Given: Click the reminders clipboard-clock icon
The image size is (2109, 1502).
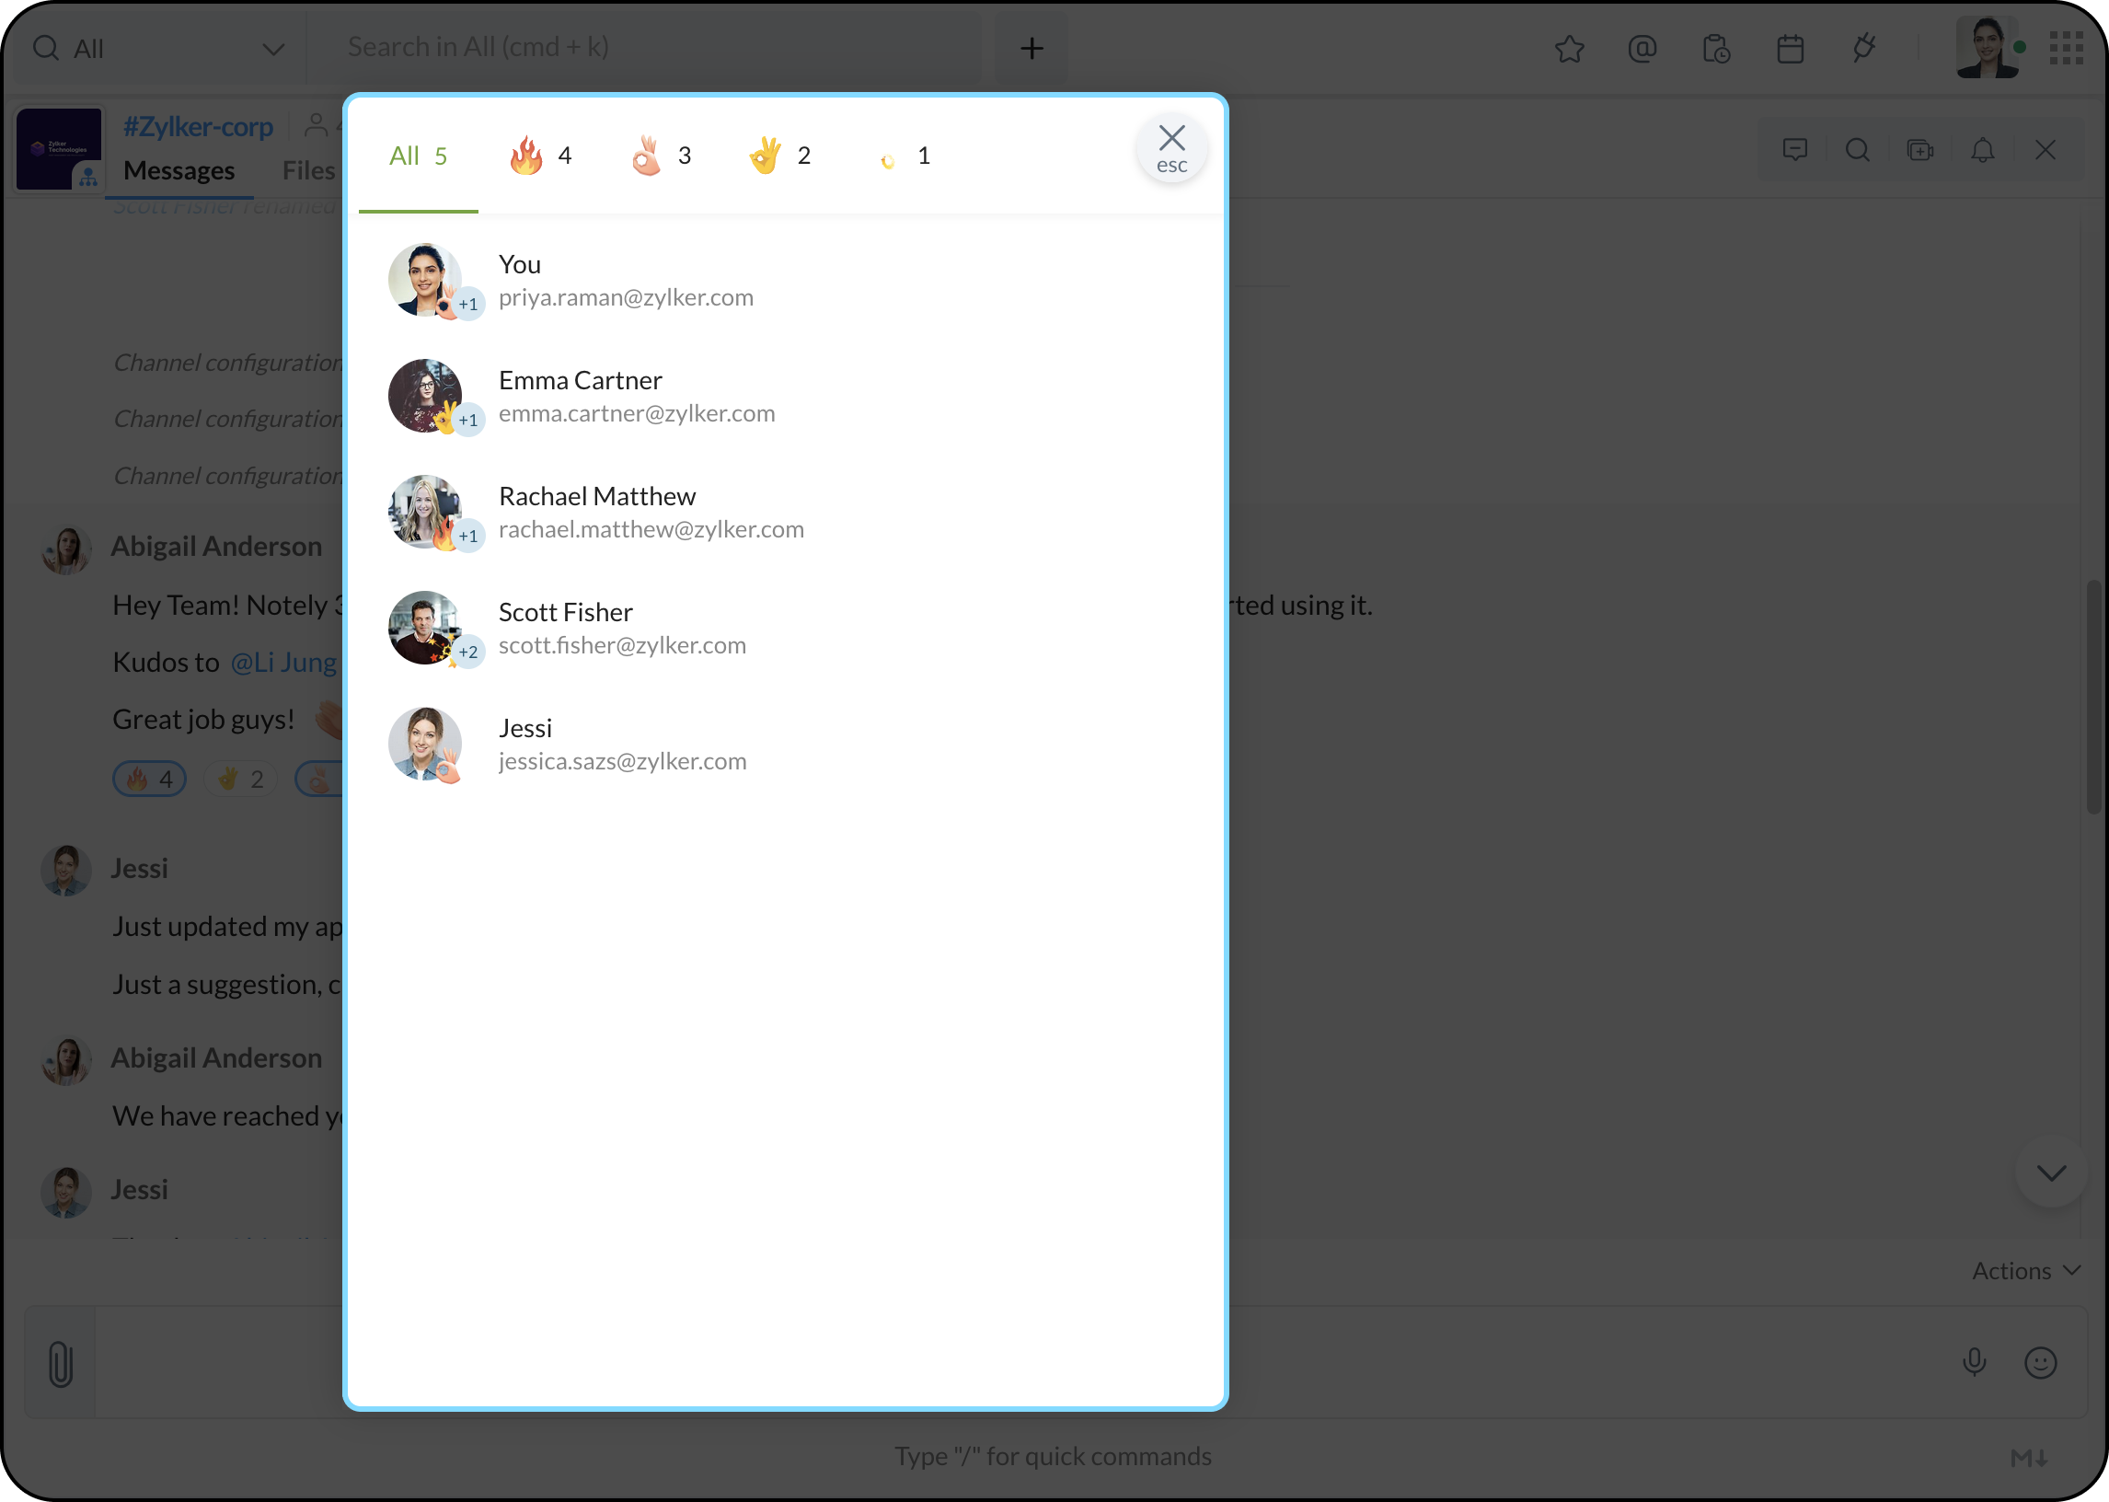Looking at the screenshot, I should click(1716, 48).
